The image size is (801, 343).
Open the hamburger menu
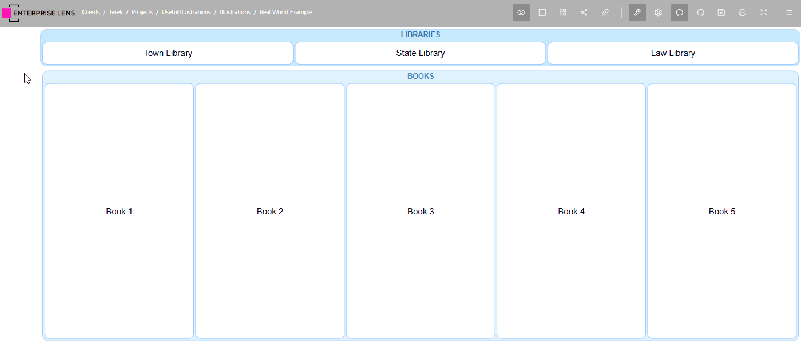click(x=789, y=13)
